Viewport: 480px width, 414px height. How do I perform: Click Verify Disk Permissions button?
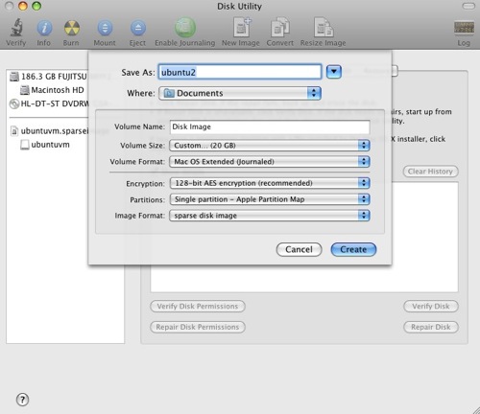tap(198, 307)
